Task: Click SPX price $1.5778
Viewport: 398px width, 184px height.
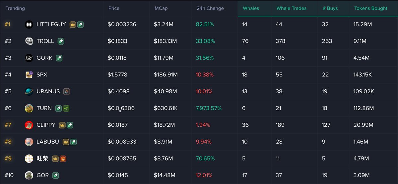Action: pyautogui.click(x=117, y=75)
